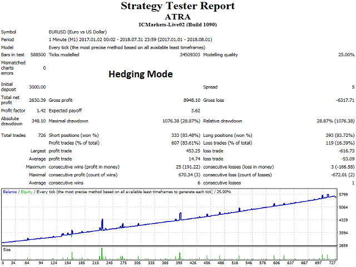Select the Total trades 726 value

pos(41,135)
